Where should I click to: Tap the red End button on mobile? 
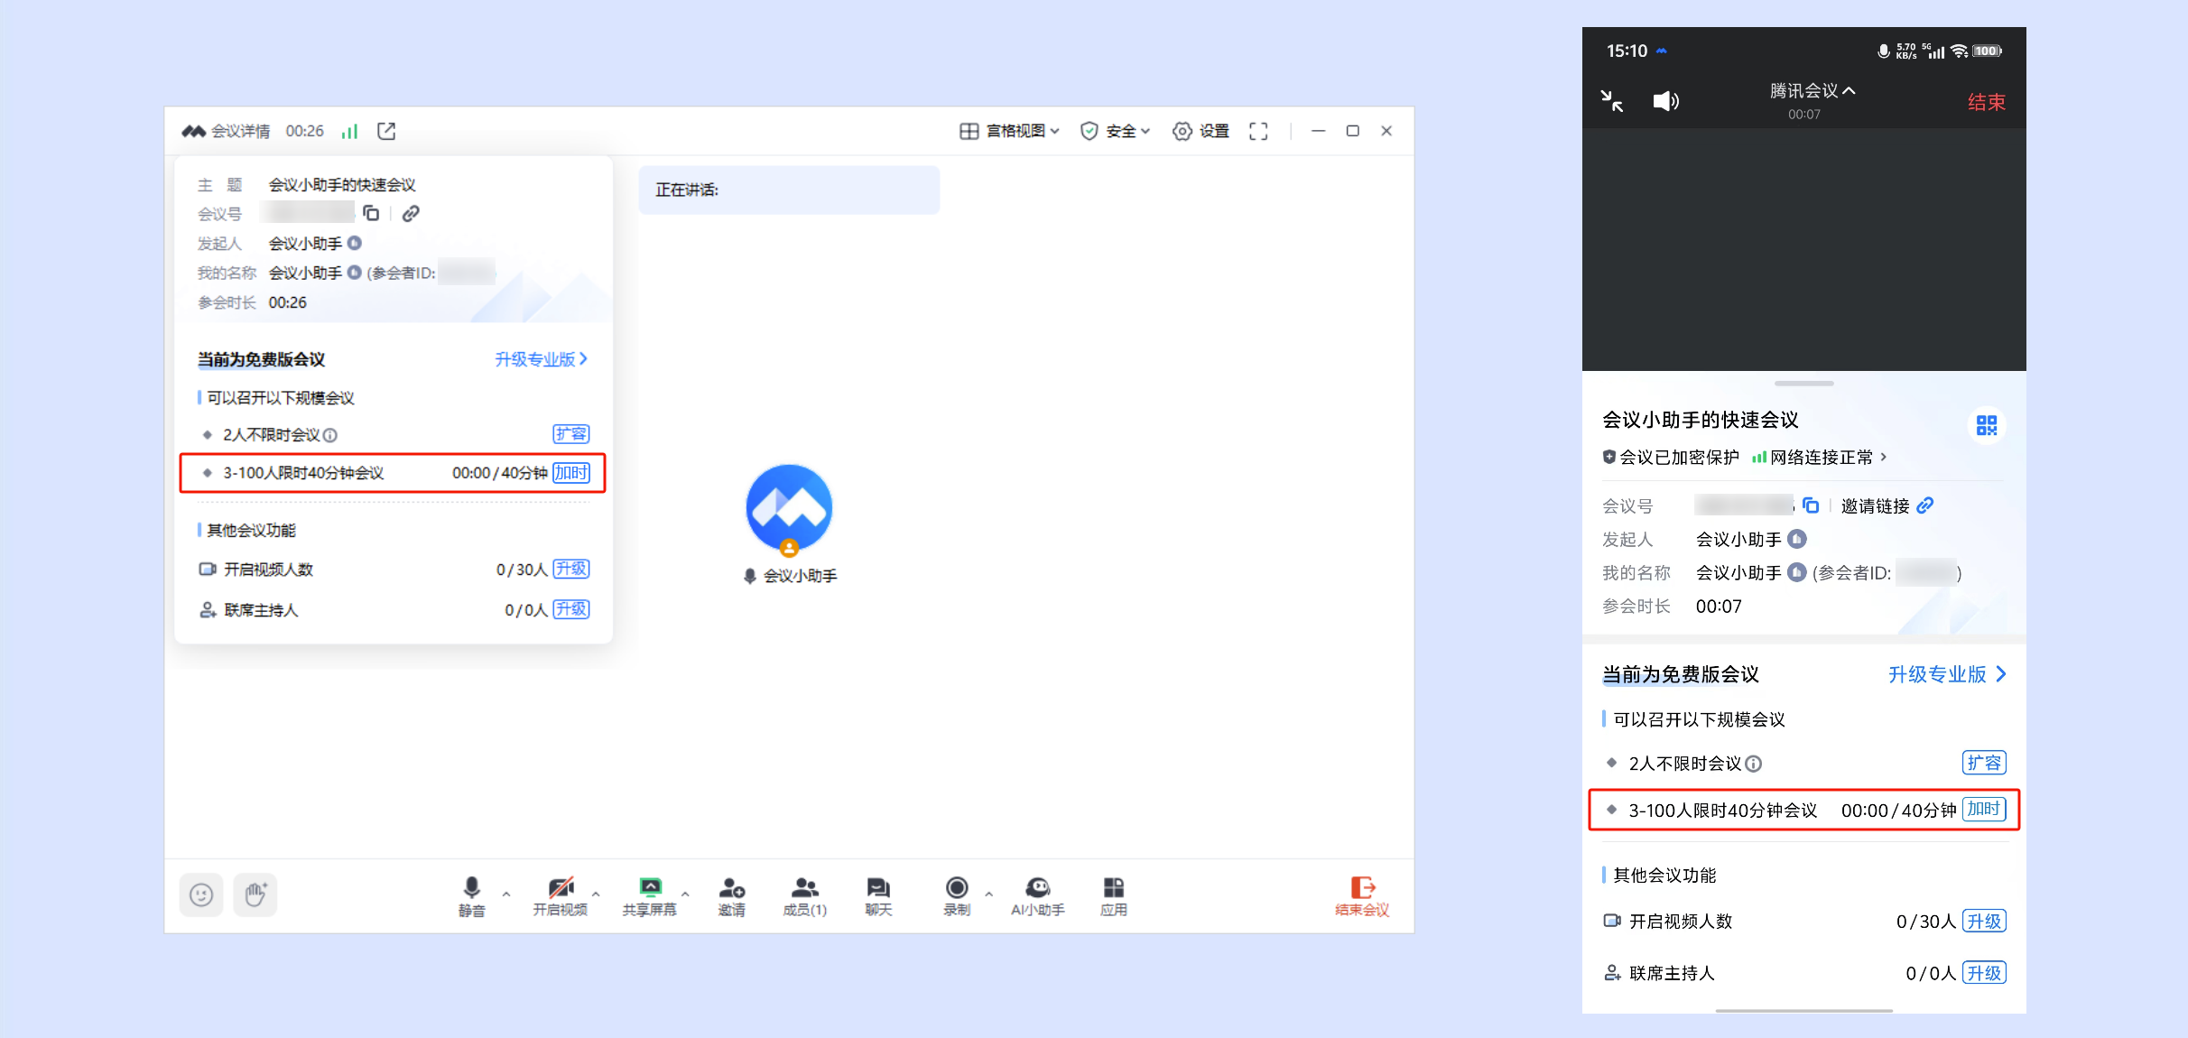(1987, 102)
